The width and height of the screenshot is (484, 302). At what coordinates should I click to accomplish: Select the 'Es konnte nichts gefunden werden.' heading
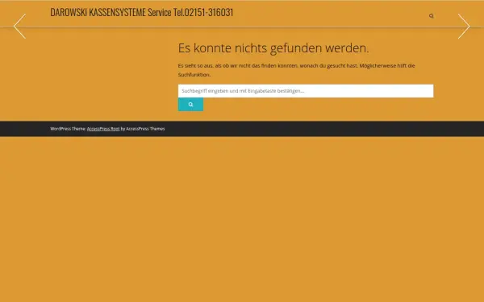tap(273, 48)
